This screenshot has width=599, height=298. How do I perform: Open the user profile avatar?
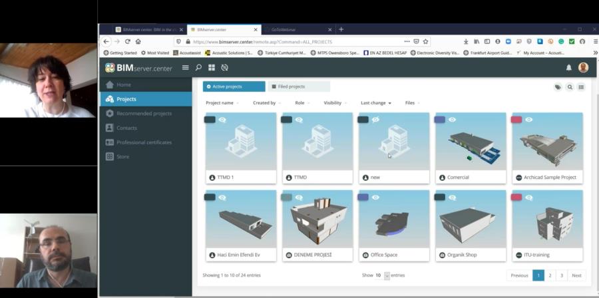pyautogui.click(x=583, y=68)
